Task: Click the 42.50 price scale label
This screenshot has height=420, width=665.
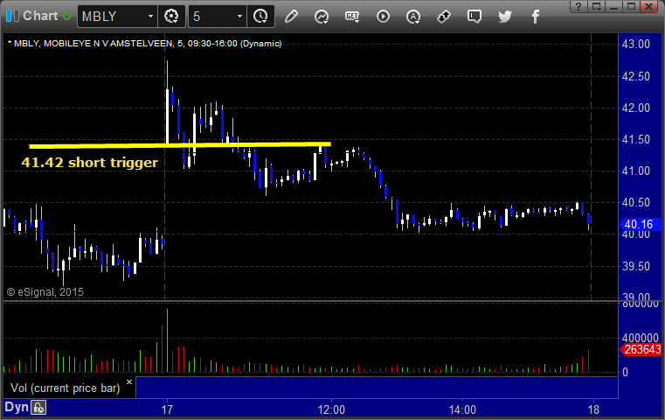Action: [x=636, y=76]
